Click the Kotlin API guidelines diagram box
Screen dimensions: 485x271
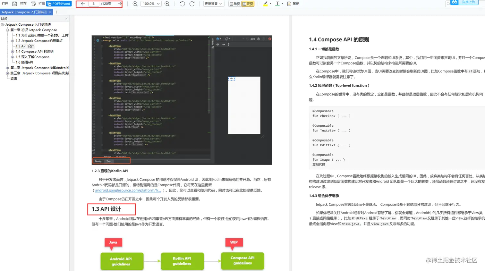[x=182, y=261]
